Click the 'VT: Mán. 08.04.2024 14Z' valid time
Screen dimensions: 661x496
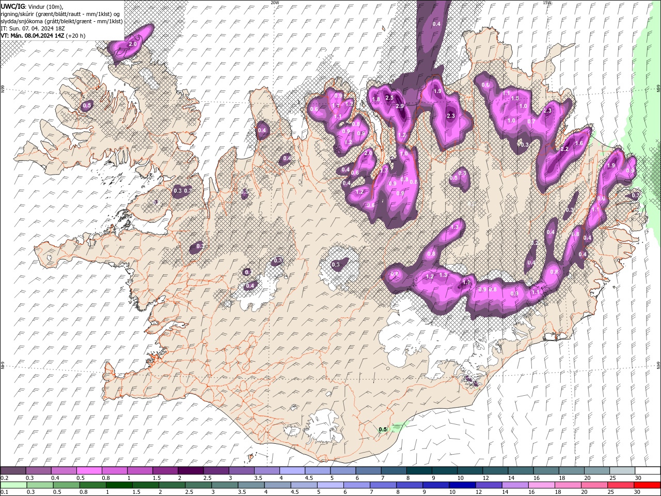coord(32,36)
